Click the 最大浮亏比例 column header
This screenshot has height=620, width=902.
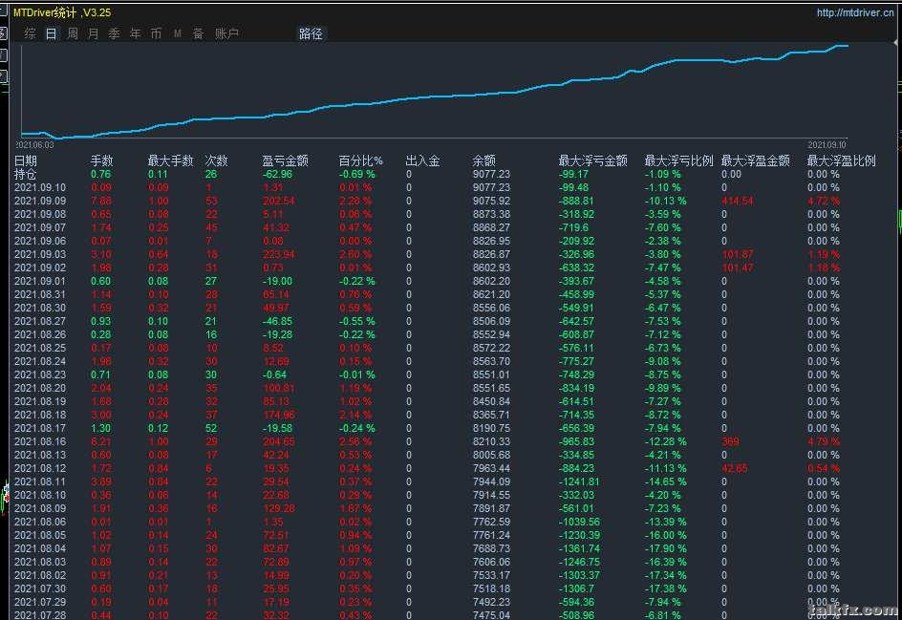pyautogui.click(x=678, y=160)
